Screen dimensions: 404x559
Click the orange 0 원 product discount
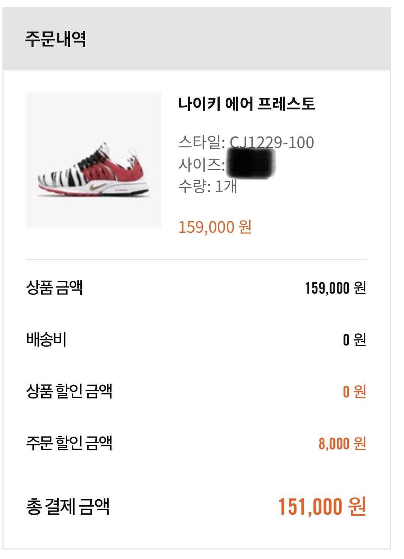pos(354,392)
